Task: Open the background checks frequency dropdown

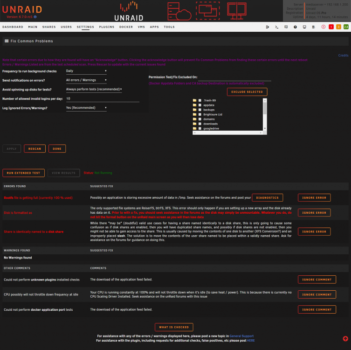Action: pos(86,71)
